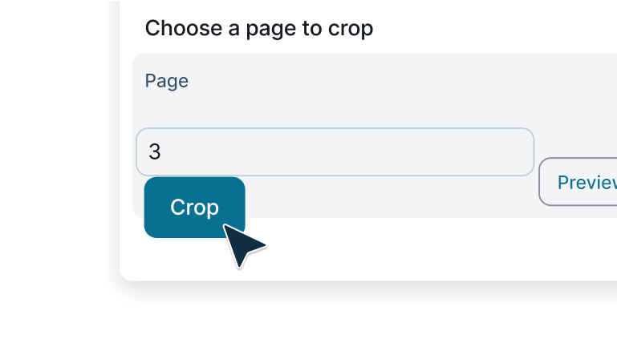Screen dimensions: 617x347
Task: Click the Page field label
Action: pyautogui.click(x=167, y=81)
